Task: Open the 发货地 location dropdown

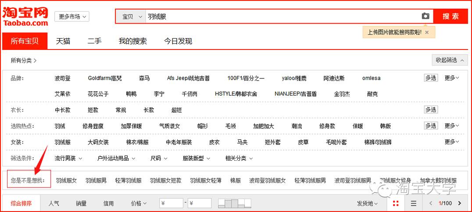Action: pyautogui.click(x=367, y=203)
